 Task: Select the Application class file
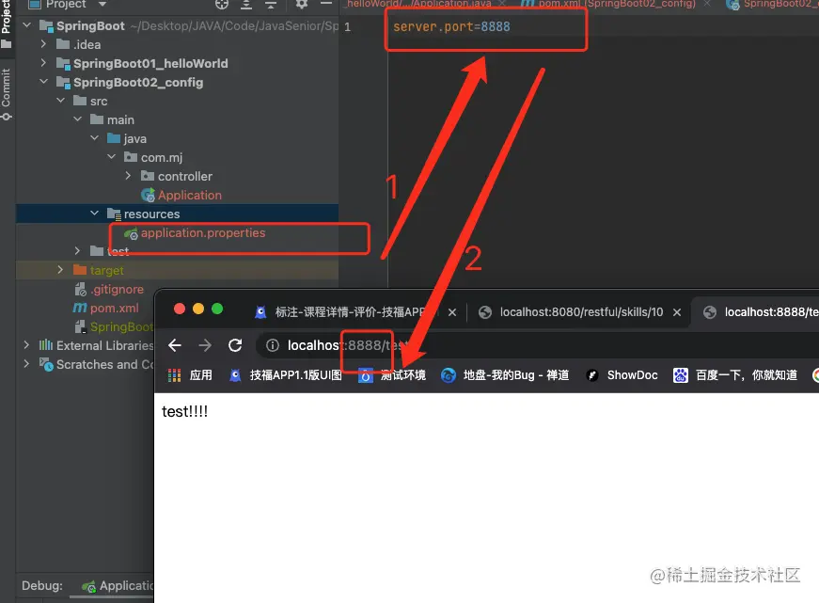(x=190, y=195)
